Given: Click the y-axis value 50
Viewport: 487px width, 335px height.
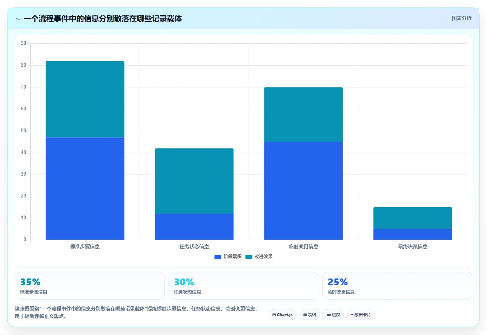Looking at the screenshot, I should (23, 131).
